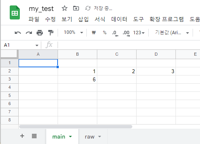Select column D header
The height and width of the screenshot is (144, 200).
pyautogui.click(x=156, y=54)
